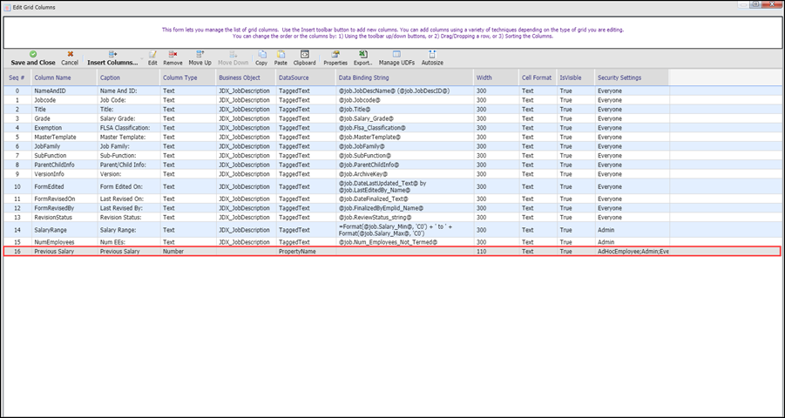Click the Edit toolbar icon

(152, 58)
